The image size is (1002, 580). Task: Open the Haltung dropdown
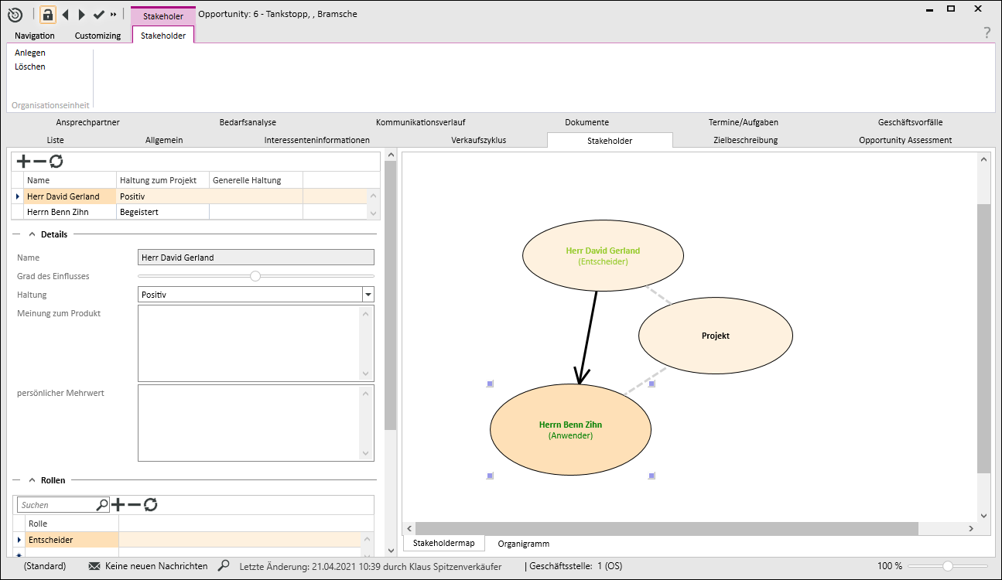point(368,295)
